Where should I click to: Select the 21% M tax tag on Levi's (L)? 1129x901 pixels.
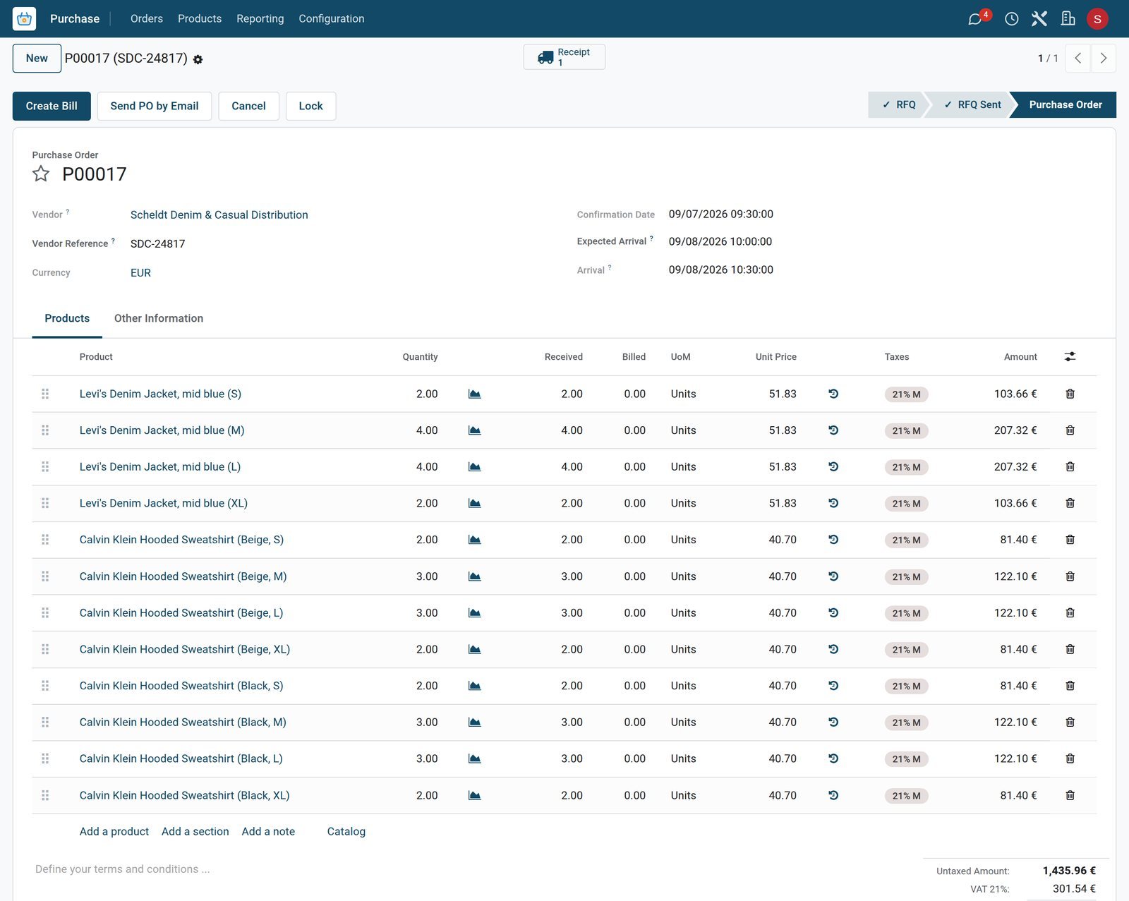pyautogui.click(x=906, y=467)
